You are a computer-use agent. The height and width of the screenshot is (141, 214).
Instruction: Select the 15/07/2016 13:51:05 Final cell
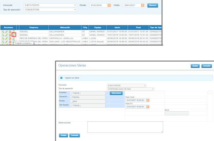pyautogui.click(x=138, y=35)
